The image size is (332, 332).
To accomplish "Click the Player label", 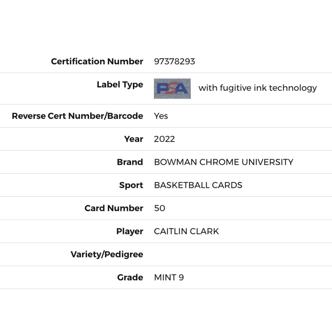I will 130,231.
